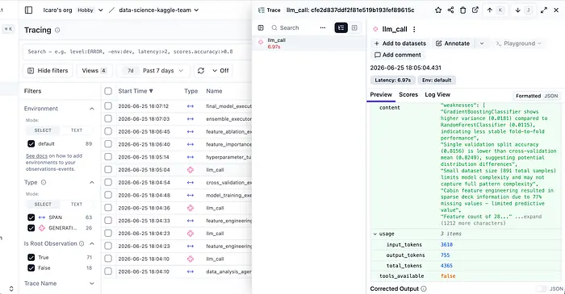
Task: Uncheck the GENERATION type filter
Action: (31, 228)
